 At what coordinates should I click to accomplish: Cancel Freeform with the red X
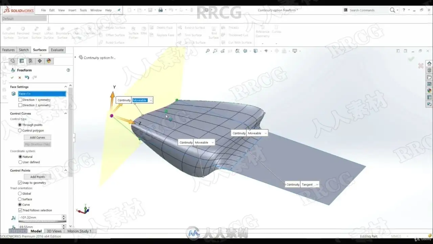pyautogui.click(x=20, y=78)
